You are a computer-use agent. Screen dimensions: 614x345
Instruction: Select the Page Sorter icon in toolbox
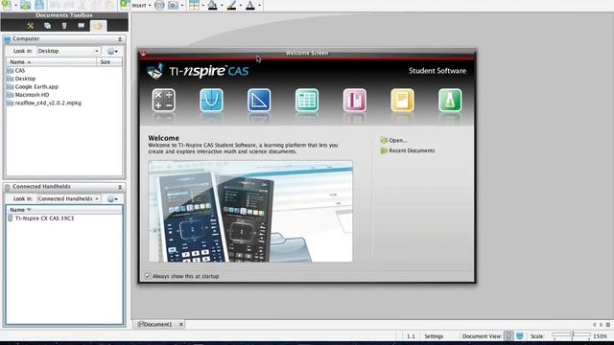[x=47, y=26]
